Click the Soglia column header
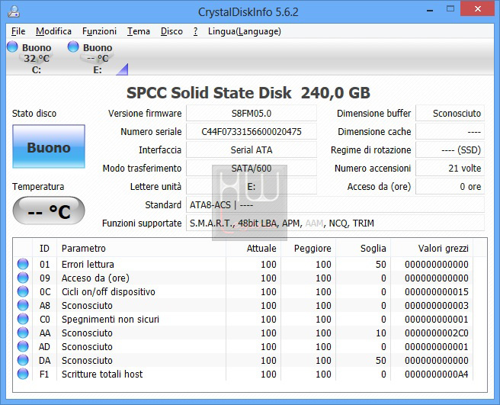 click(364, 249)
